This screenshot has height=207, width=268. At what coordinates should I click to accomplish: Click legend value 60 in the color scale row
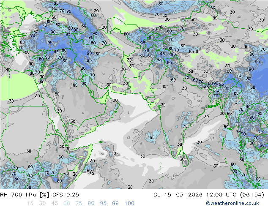[x=67, y=203]
